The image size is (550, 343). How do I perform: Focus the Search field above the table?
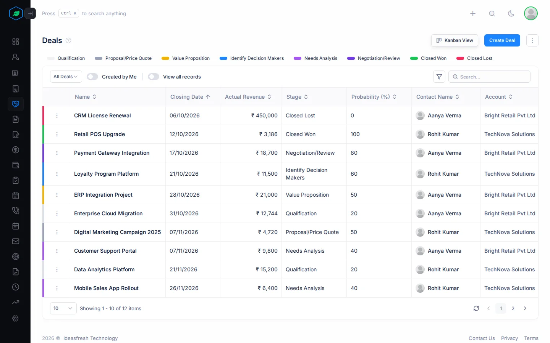(x=489, y=77)
